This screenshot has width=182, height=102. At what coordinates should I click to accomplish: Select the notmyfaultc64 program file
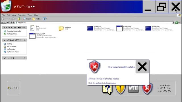click(43, 36)
